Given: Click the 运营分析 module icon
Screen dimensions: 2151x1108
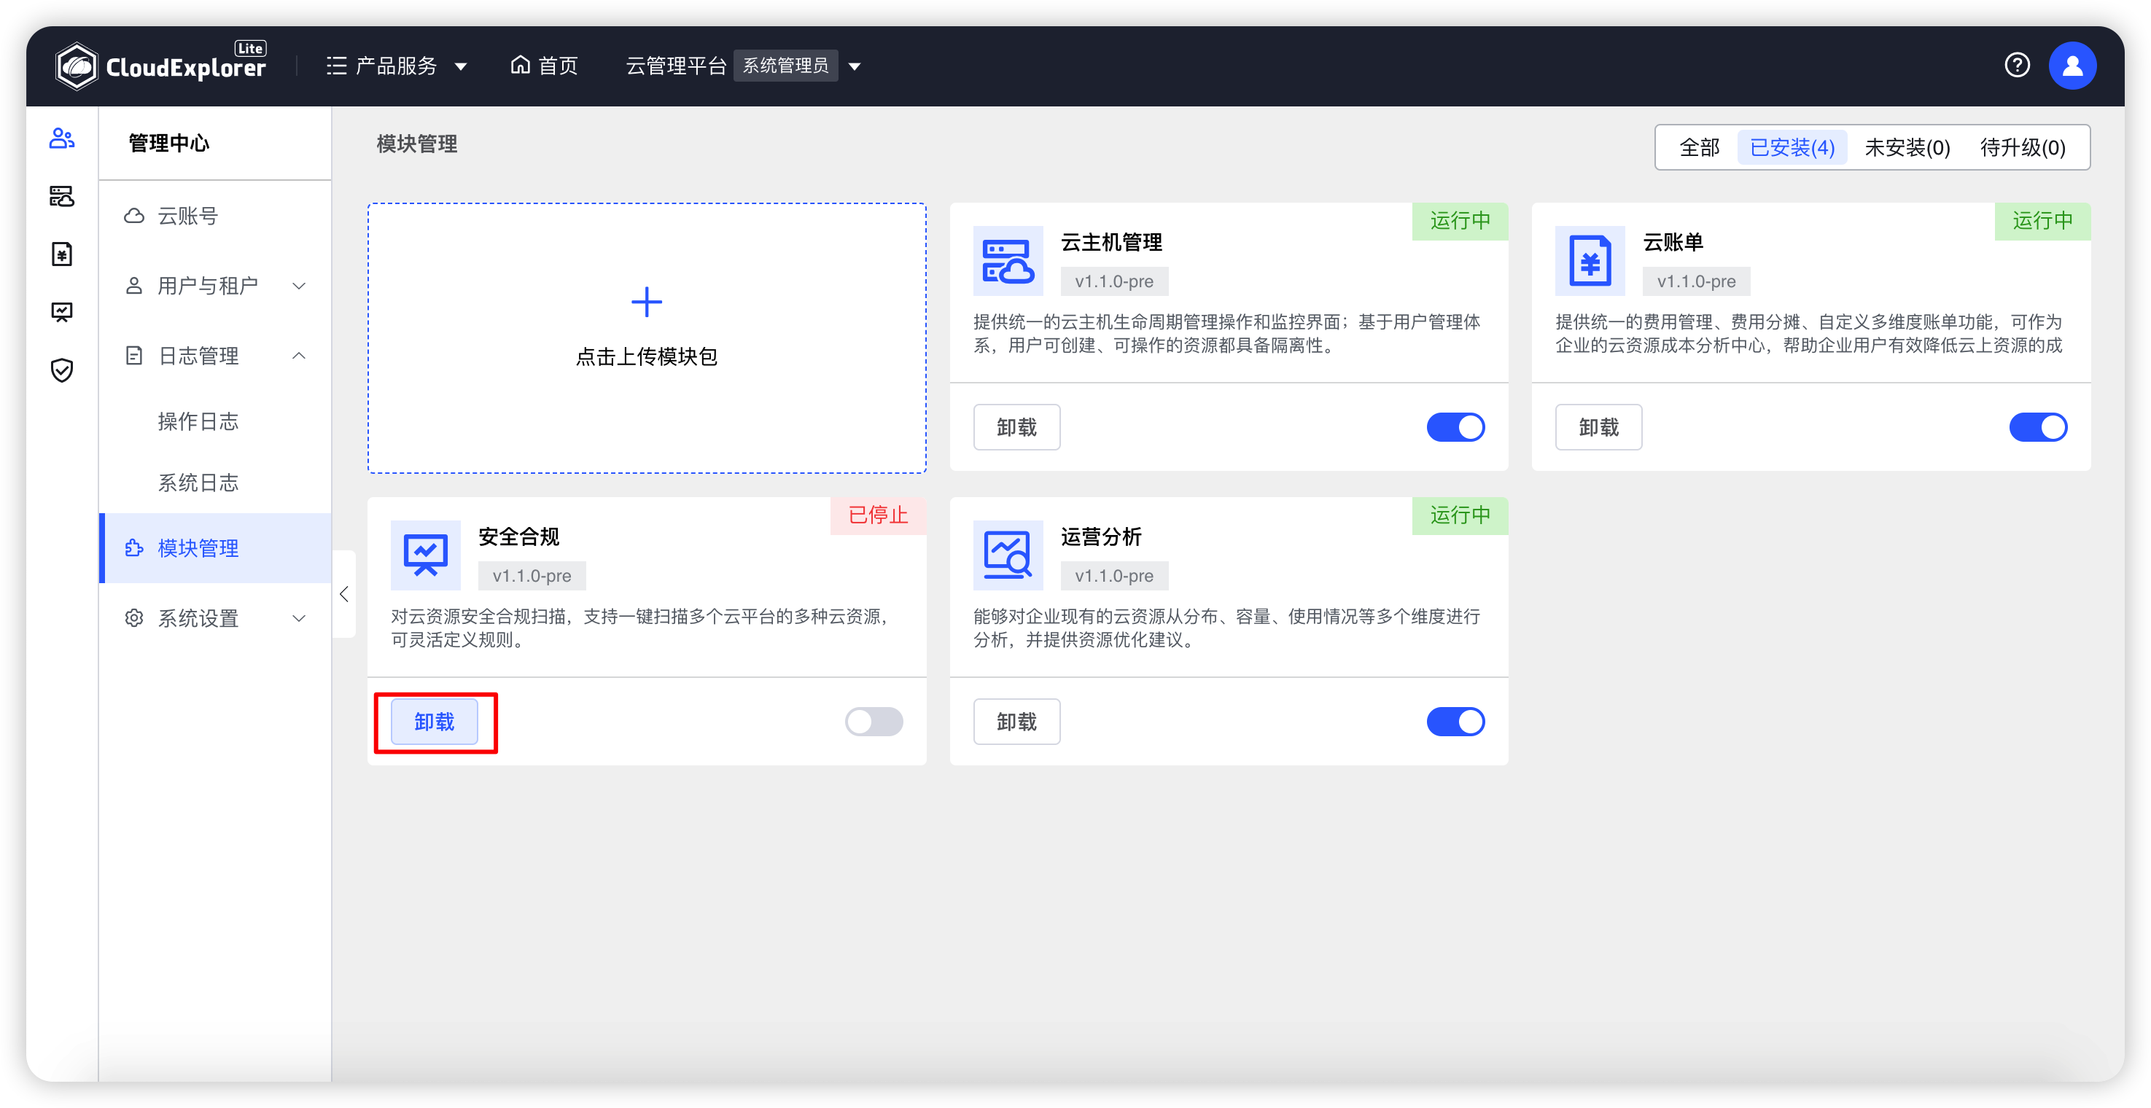Looking at the screenshot, I should click(x=1008, y=555).
